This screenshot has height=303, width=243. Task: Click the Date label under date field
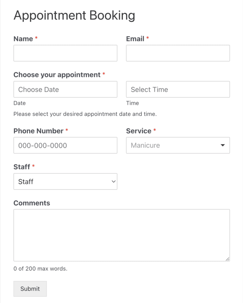(x=19, y=103)
